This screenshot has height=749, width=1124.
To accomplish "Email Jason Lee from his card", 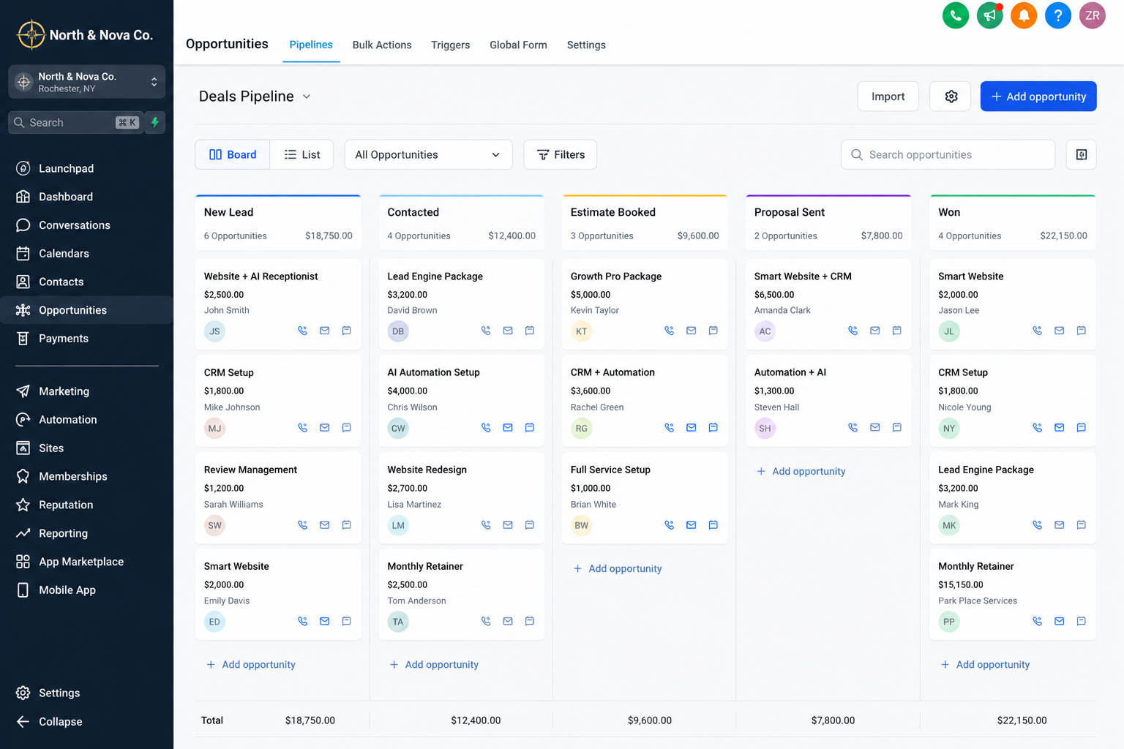I will (1059, 331).
